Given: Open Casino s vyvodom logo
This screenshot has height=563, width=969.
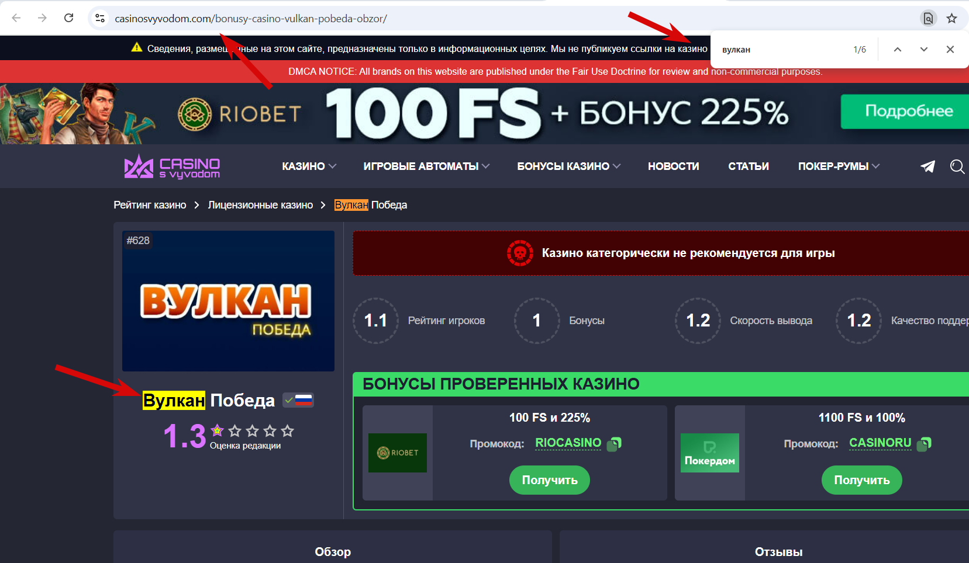Looking at the screenshot, I should pos(172,166).
